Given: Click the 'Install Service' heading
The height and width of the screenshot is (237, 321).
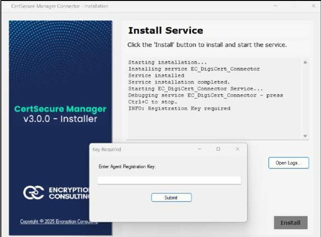Looking at the screenshot, I should (x=165, y=30).
